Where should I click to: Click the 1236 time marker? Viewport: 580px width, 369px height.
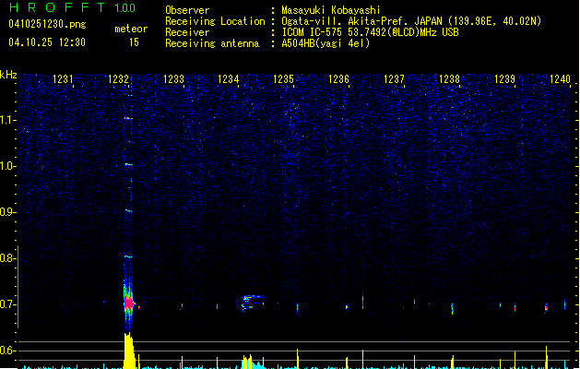[x=338, y=79]
